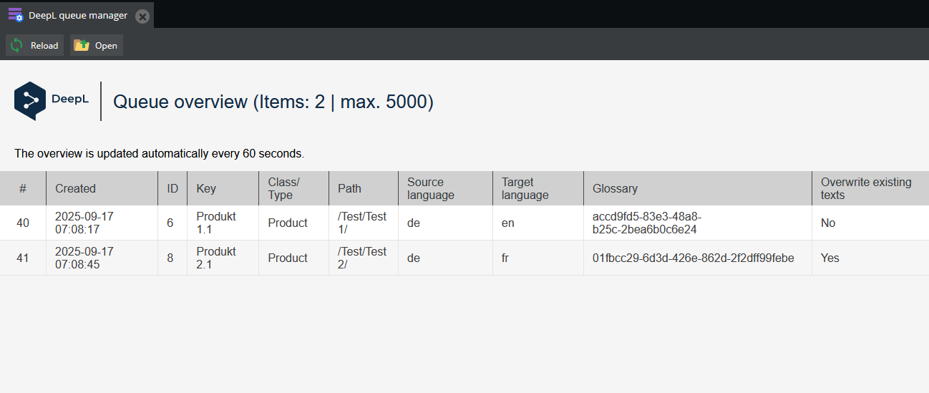Click the Overwrite existing texts column header

pyautogui.click(x=865, y=188)
